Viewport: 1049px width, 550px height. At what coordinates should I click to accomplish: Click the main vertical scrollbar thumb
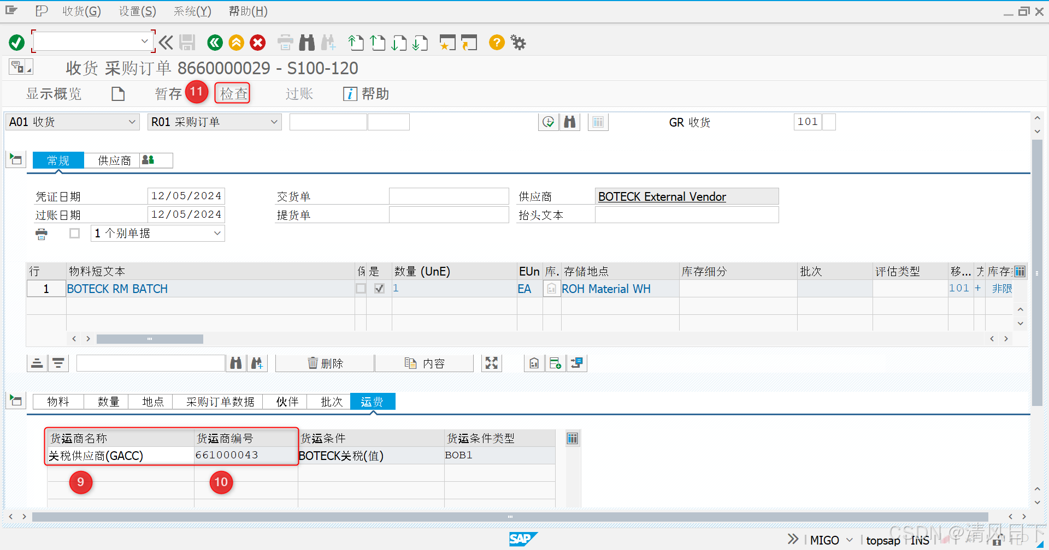click(1037, 273)
